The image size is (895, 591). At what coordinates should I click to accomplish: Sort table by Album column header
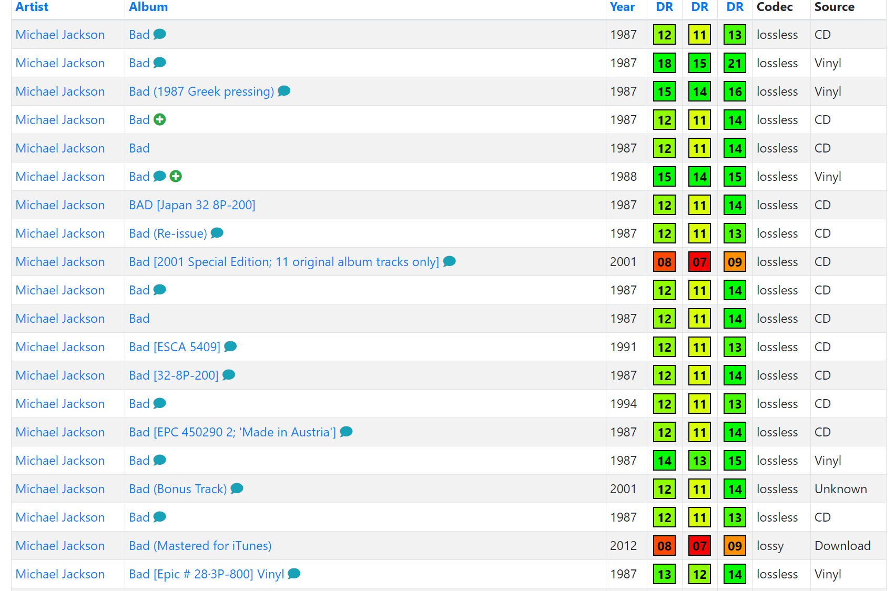tap(148, 7)
